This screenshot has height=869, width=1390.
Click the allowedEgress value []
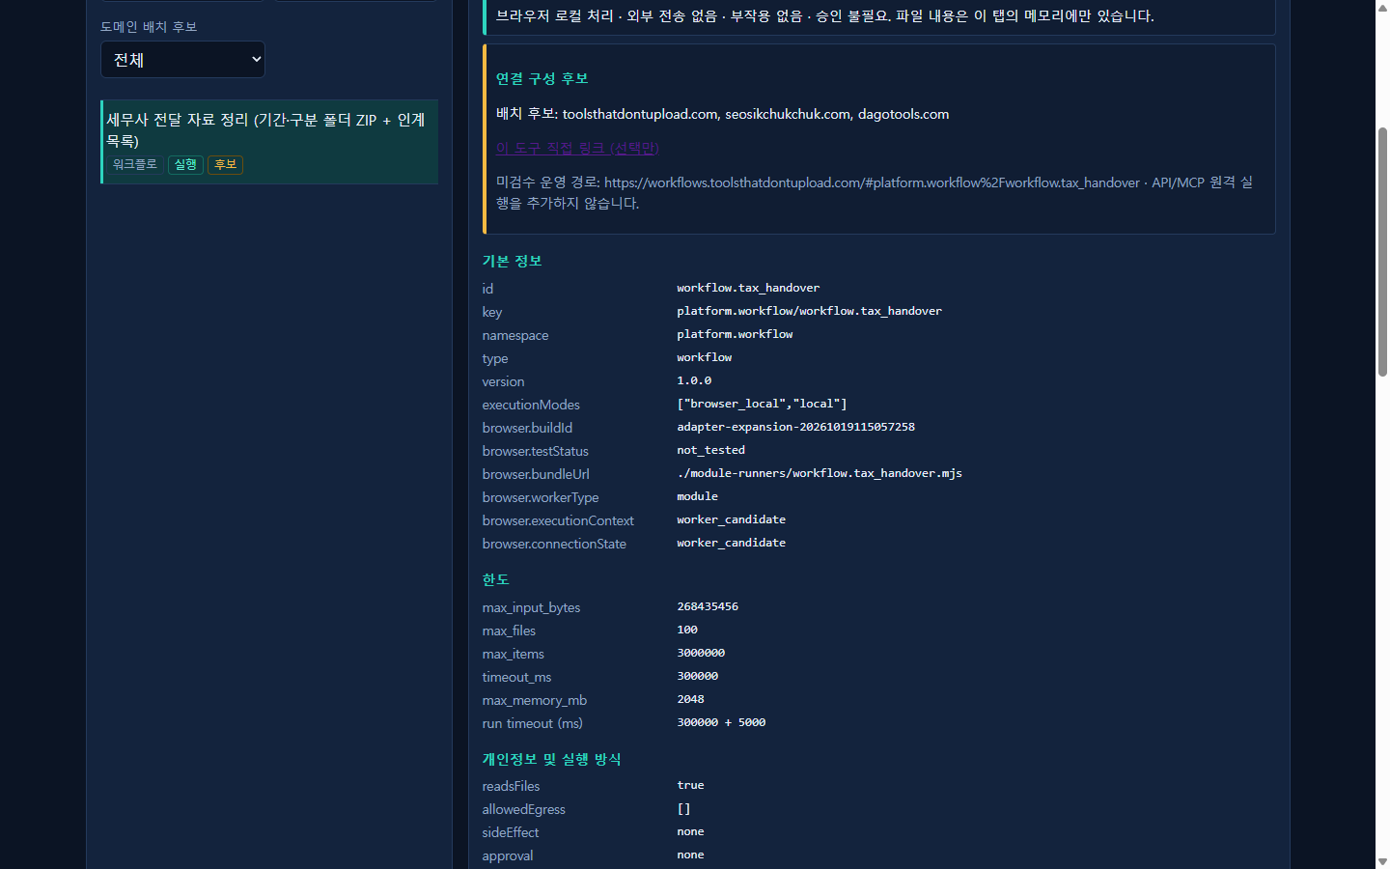(683, 809)
